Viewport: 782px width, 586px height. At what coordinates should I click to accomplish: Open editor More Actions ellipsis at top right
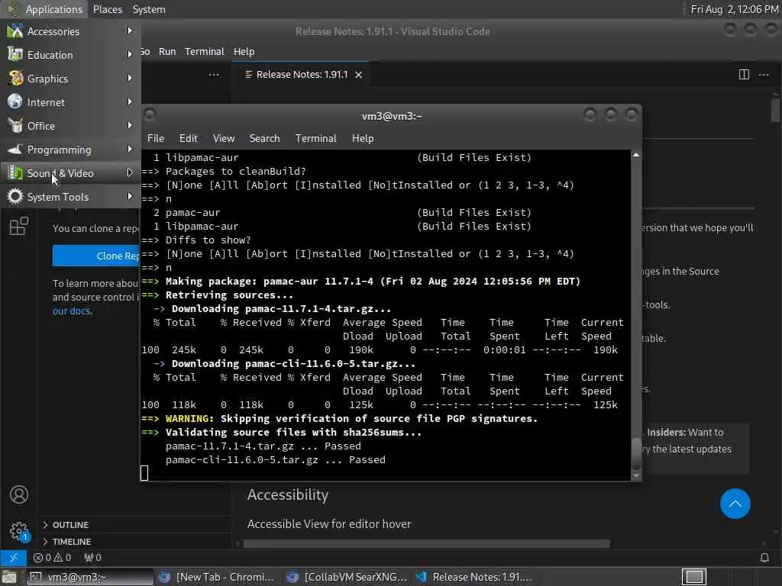click(764, 75)
